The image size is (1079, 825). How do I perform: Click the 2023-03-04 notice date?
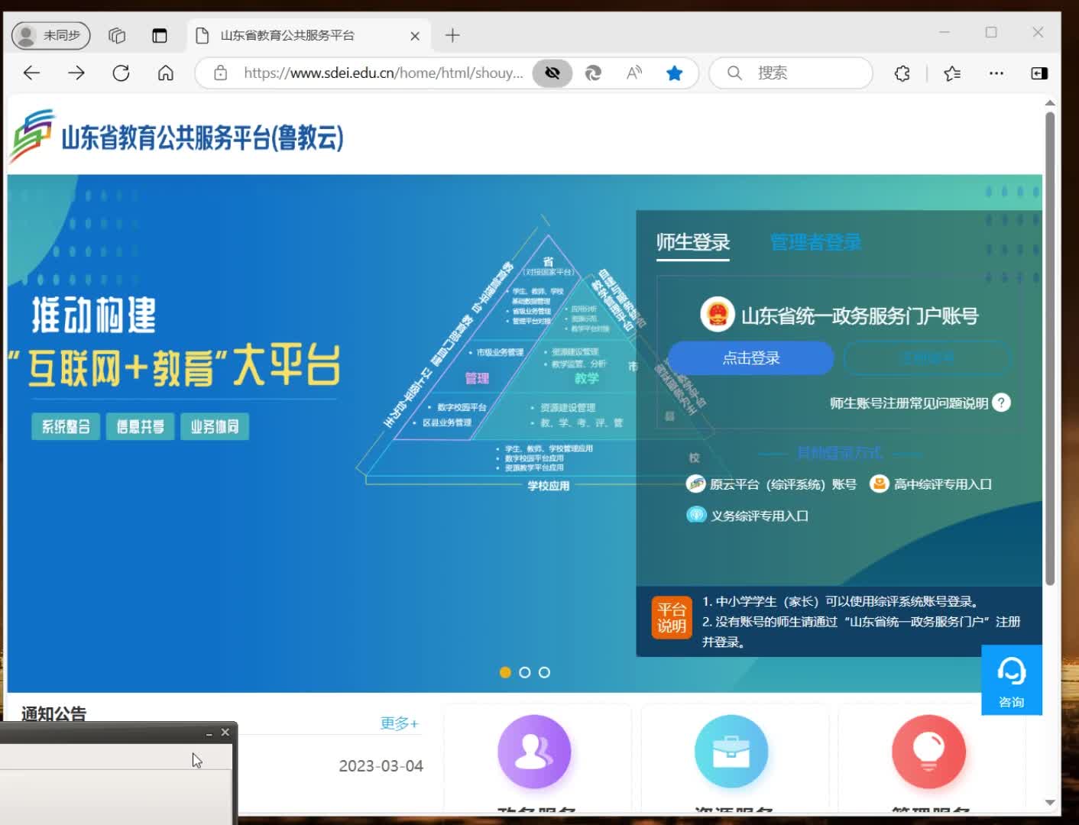point(381,766)
